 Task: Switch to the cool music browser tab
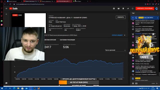click(x=64, y=1)
